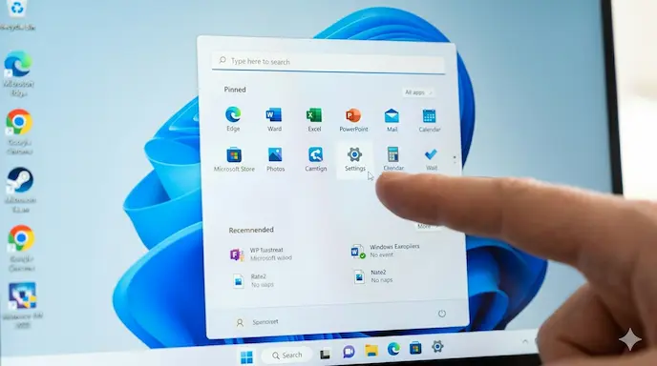Open the Mail app

tap(392, 120)
